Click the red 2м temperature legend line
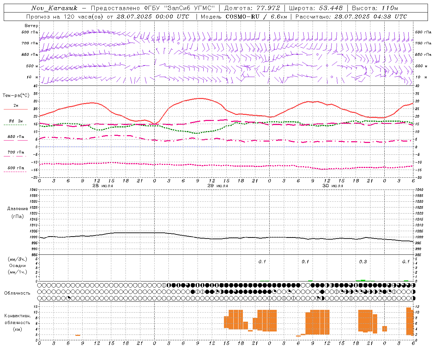This screenshot has height=346, width=433. click(16, 109)
